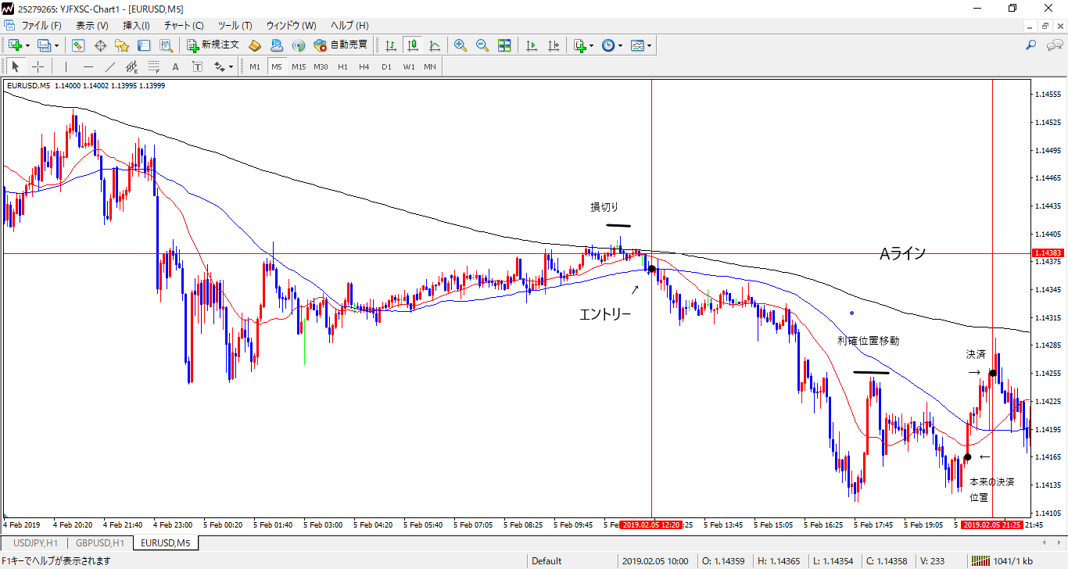Zoom in on the chart
The image size is (1068, 569).
pos(461,45)
